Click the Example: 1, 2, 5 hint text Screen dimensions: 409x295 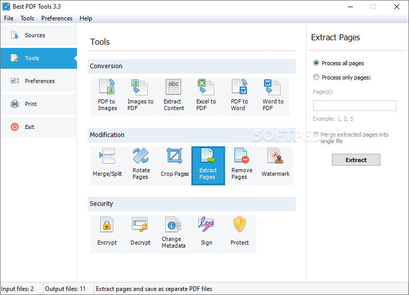[333, 119]
